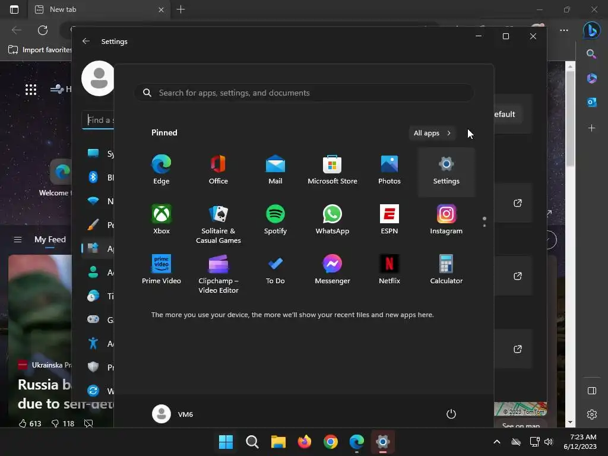Click the Start menu search box
The image size is (608, 456).
click(x=303, y=93)
